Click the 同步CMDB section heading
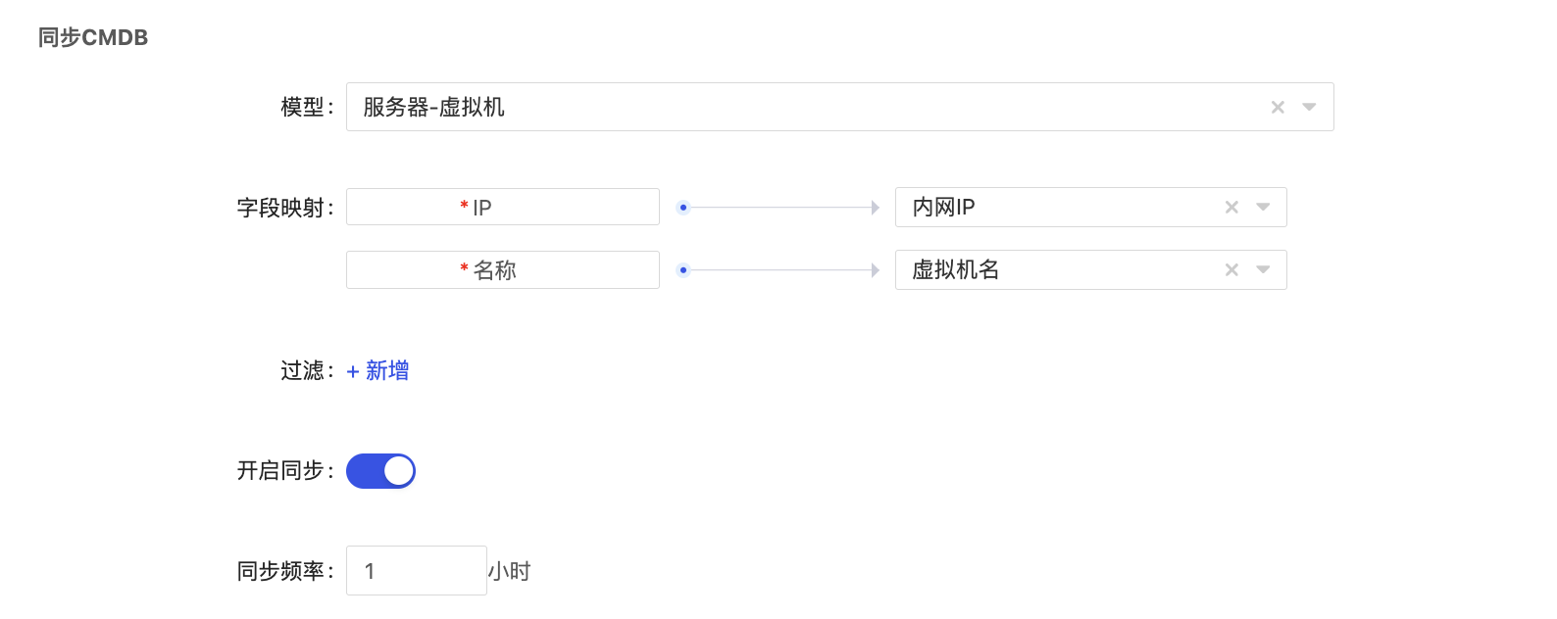1557x619 pixels. point(93,38)
